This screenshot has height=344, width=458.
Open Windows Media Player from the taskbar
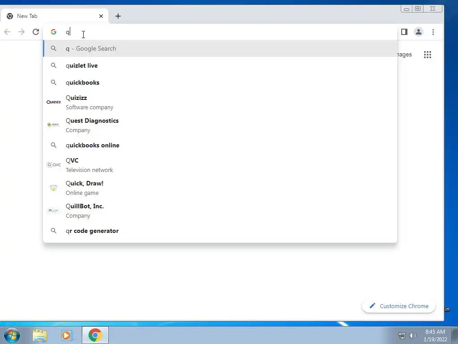pyautogui.click(x=67, y=335)
